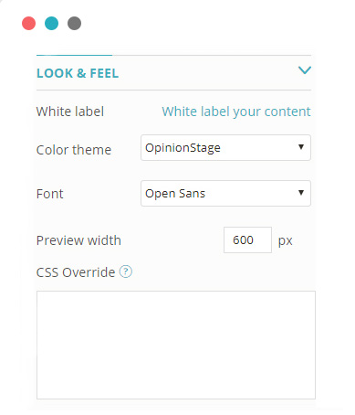The width and height of the screenshot is (355, 415).
Task: Click the Color theme field label
Action: tap(74, 150)
